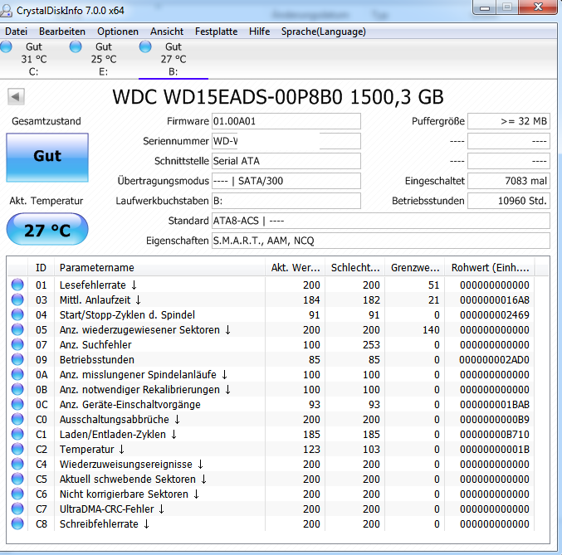
Task: Click status icon of Lesefehlerrate row
Action: (x=17, y=285)
